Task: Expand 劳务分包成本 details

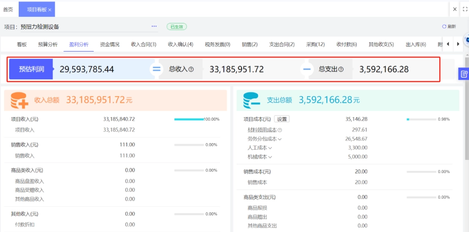Action: (x=280, y=139)
